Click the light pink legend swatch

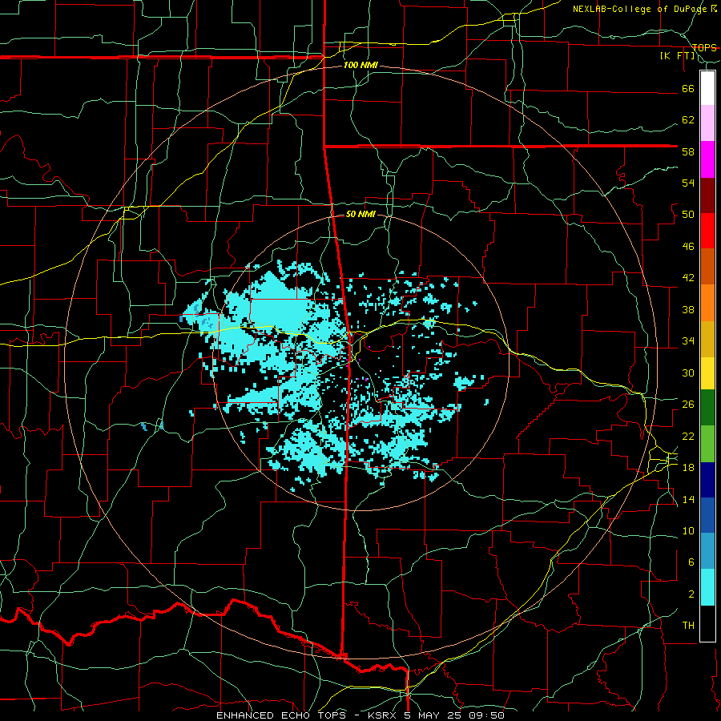pos(707,123)
